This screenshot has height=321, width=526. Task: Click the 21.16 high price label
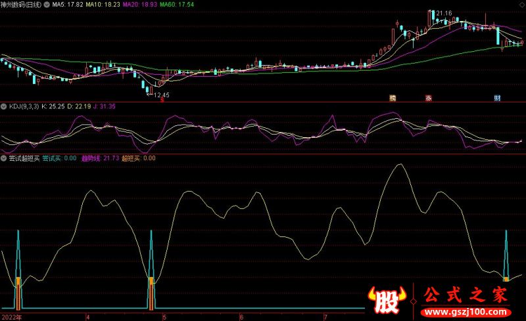pos(444,13)
